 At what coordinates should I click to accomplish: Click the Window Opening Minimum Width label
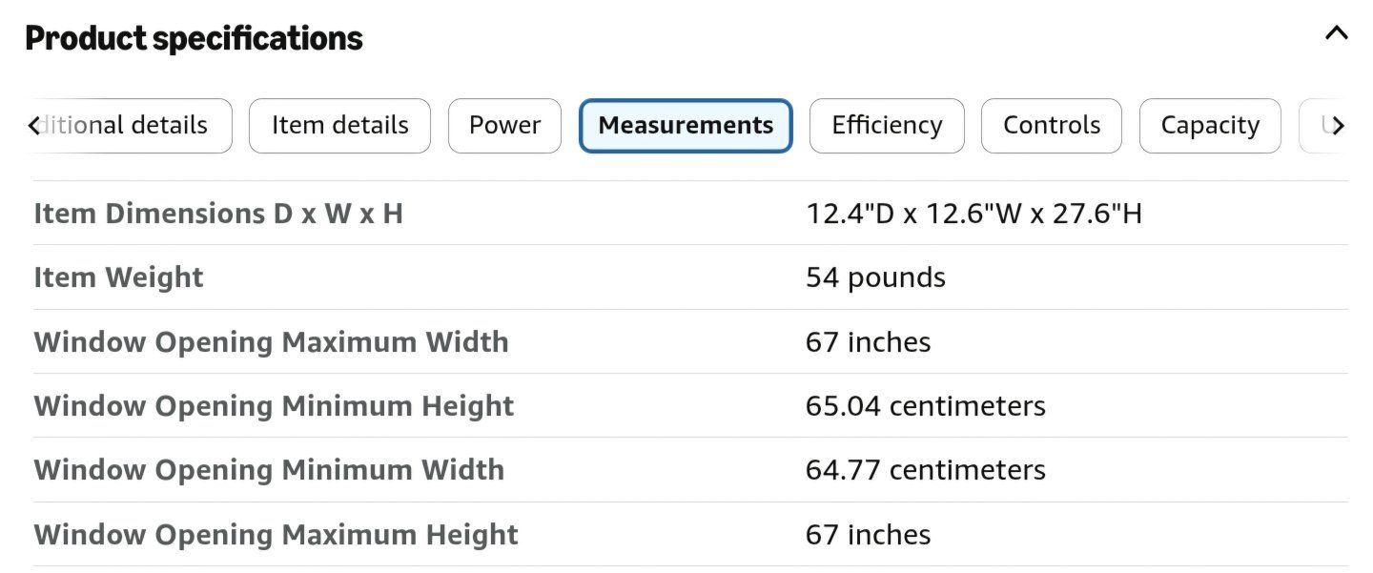pyautogui.click(x=269, y=470)
